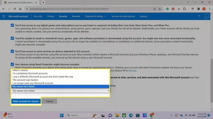Open network, volume and battery quick settings
Screen dimensions: 213x119
(190, 115)
